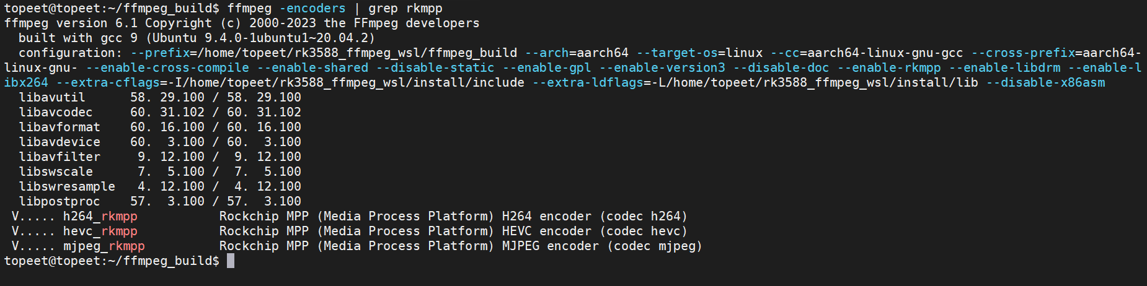Click the word grep in the command

pyautogui.click(x=383, y=8)
